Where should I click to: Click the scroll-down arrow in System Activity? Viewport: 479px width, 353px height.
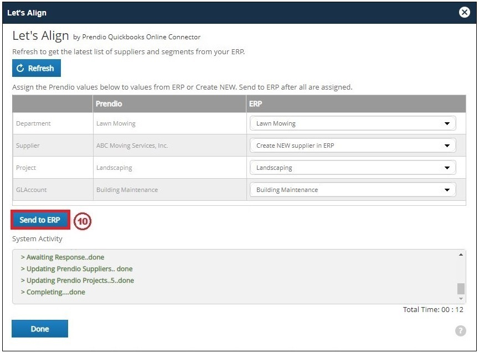point(460,298)
